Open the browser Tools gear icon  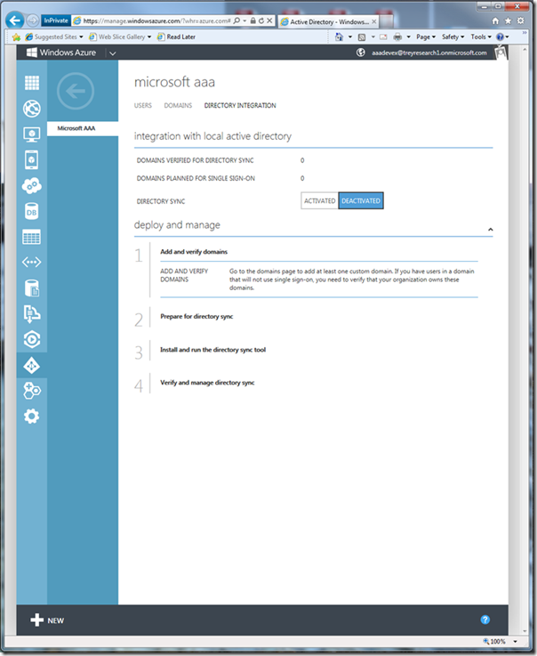tap(521, 20)
